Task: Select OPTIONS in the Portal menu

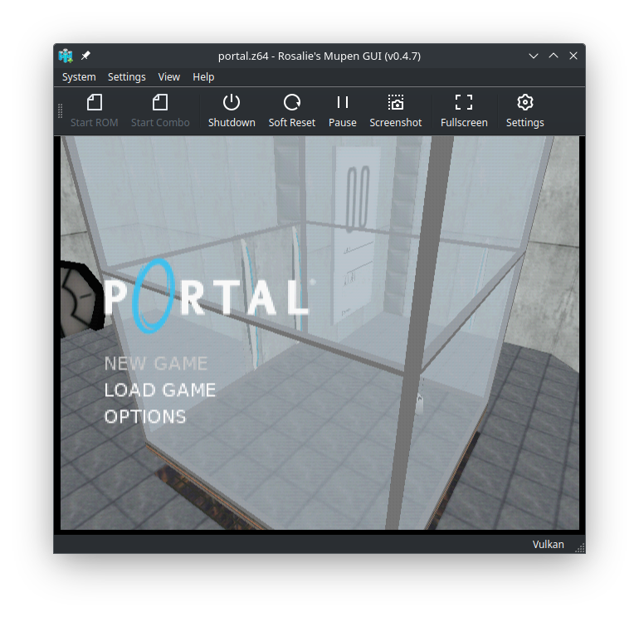Action: click(x=145, y=417)
